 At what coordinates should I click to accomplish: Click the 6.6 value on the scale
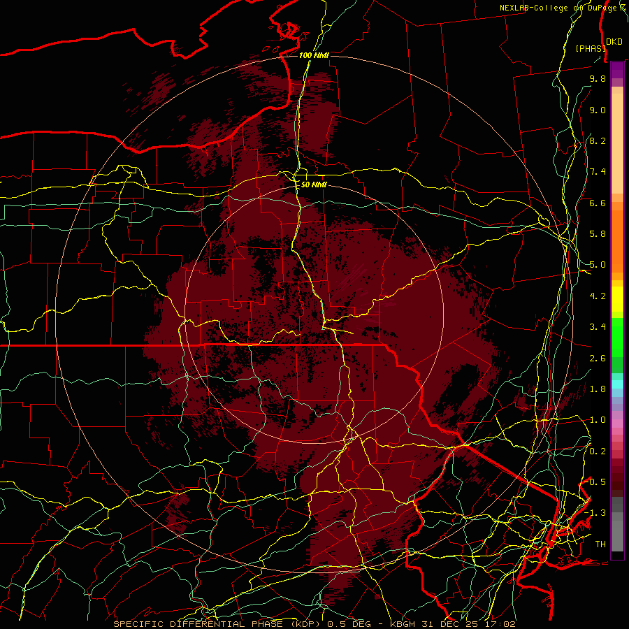(x=598, y=203)
